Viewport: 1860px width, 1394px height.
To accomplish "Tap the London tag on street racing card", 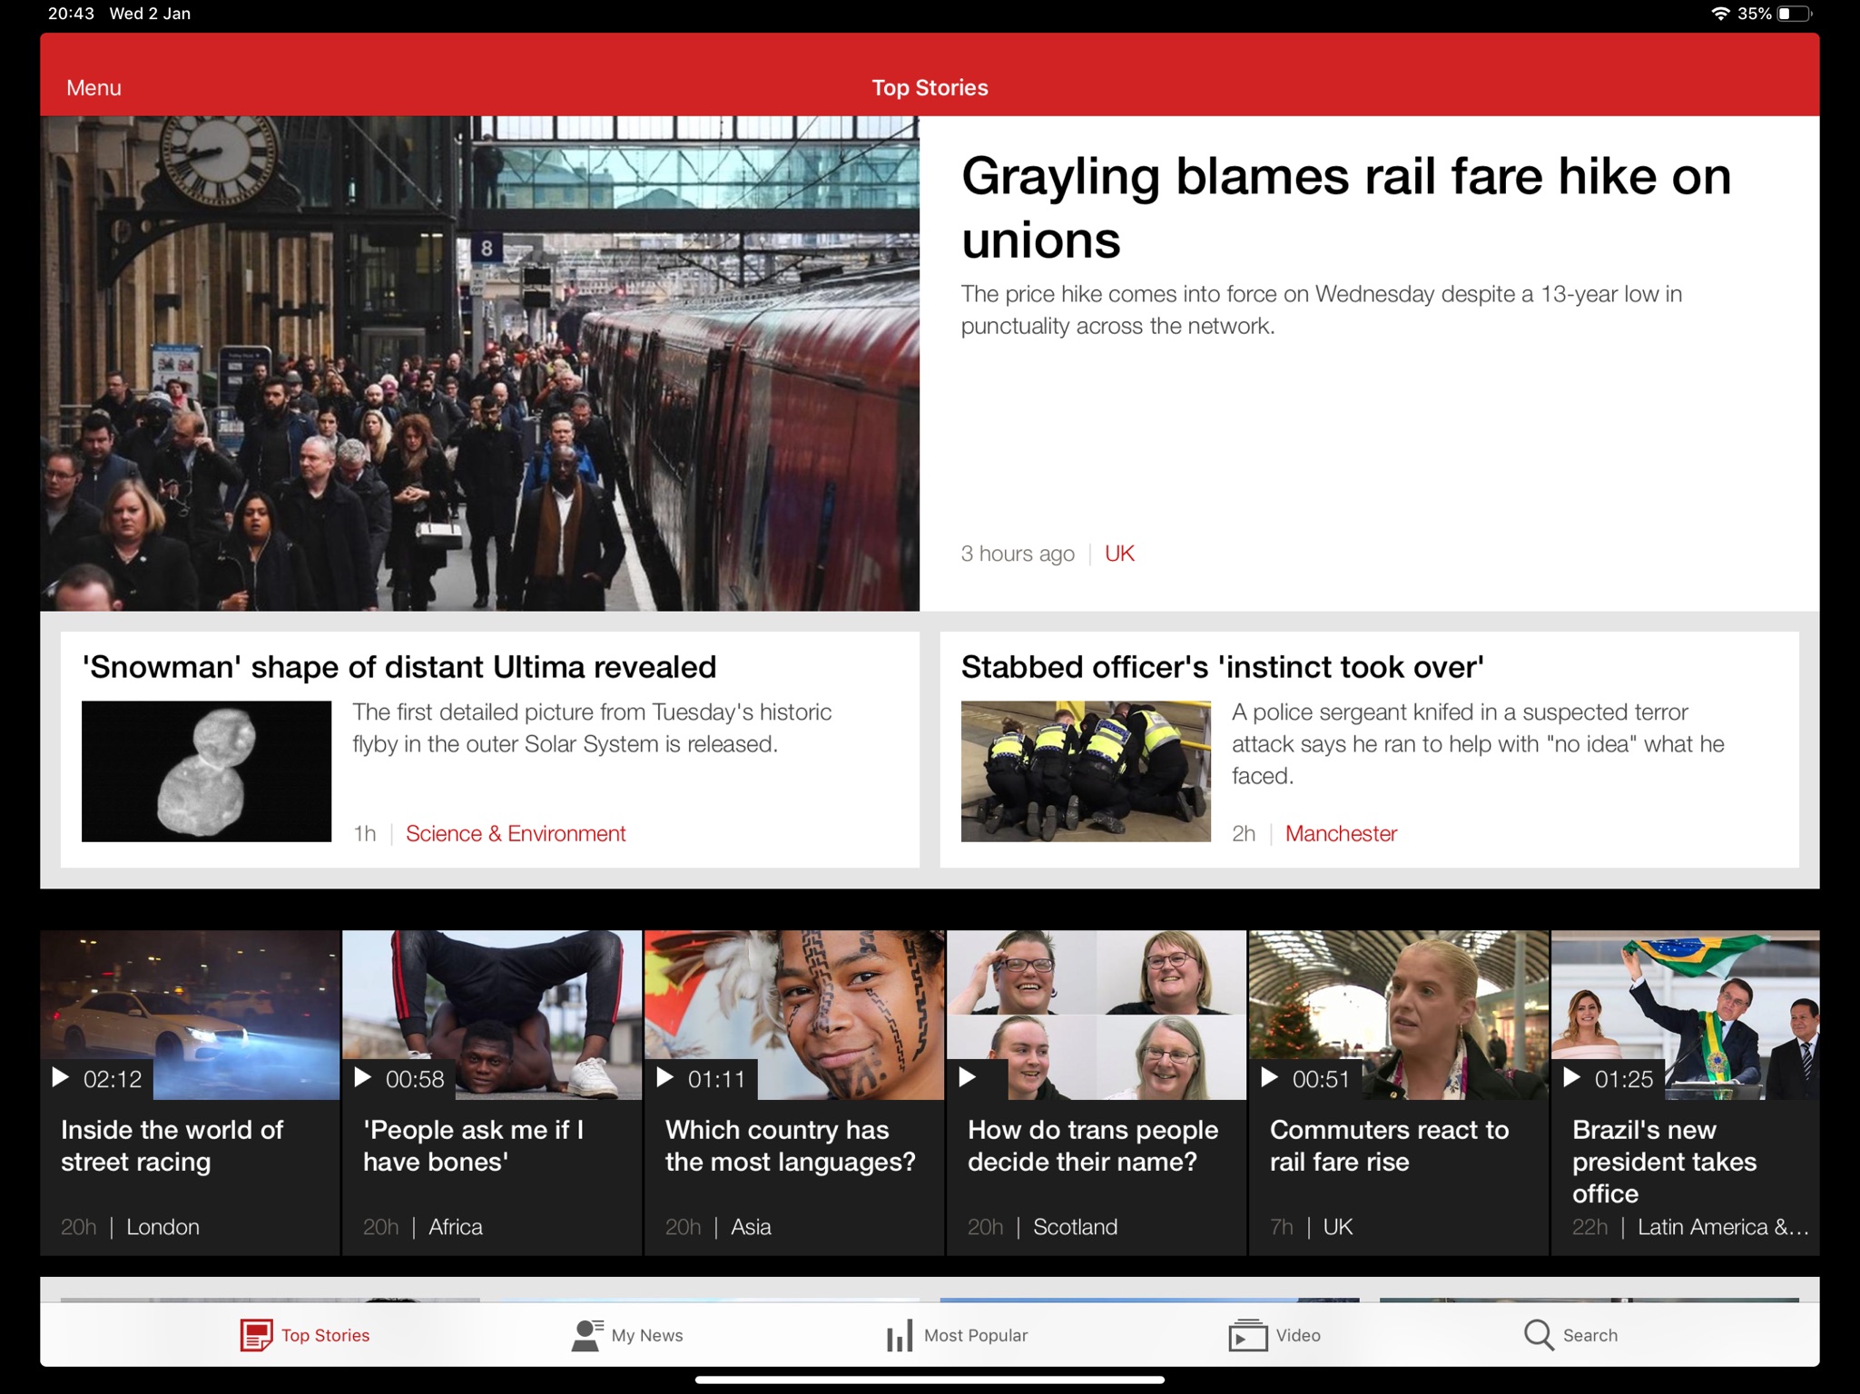I will click(x=162, y=1227).
